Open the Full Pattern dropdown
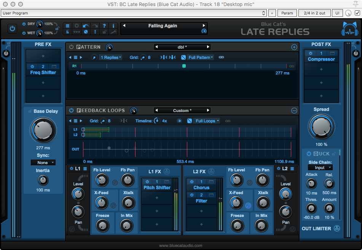This screenshot has width=362, height=250. click(x=200, y=57)
